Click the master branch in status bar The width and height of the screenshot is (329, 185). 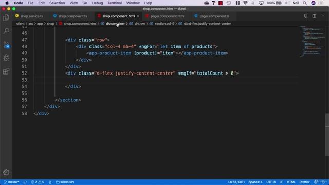click(x=12, y=182)
